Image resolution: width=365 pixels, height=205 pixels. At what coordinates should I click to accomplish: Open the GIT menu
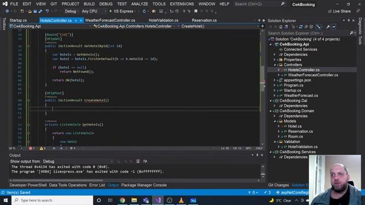pos(54,4)
